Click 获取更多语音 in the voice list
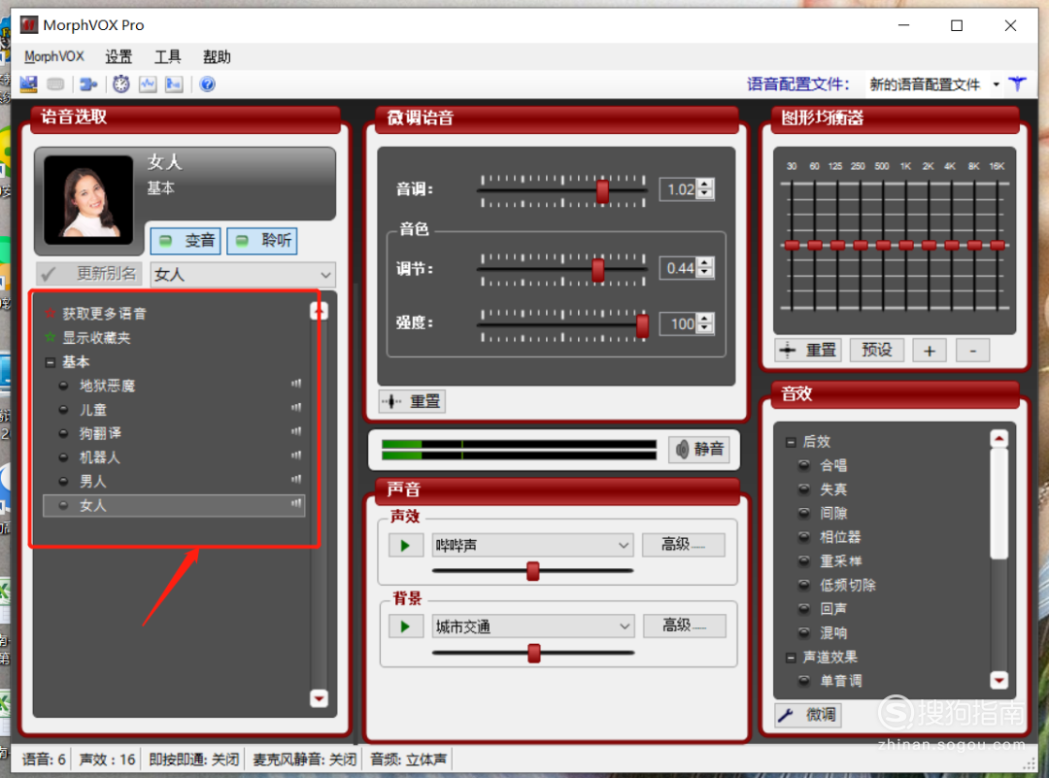The height and width of the screenshot is (778, 1049). [x=104, y=314]
